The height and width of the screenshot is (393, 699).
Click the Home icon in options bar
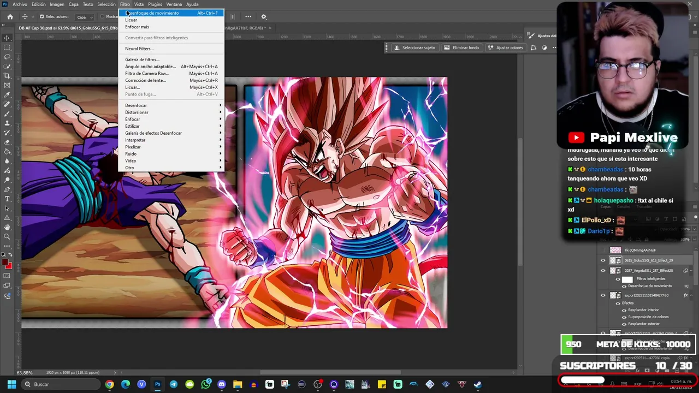[x=10, y=17]
